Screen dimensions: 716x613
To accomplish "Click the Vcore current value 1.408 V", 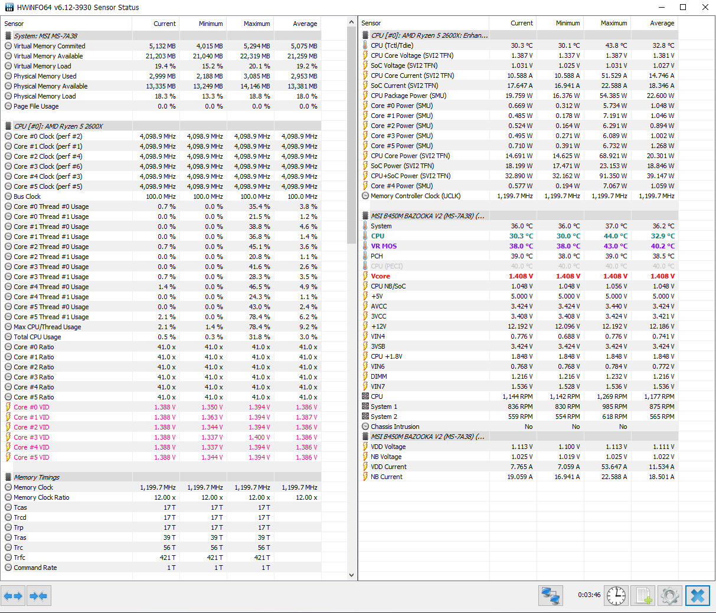I will pos(521,276).
